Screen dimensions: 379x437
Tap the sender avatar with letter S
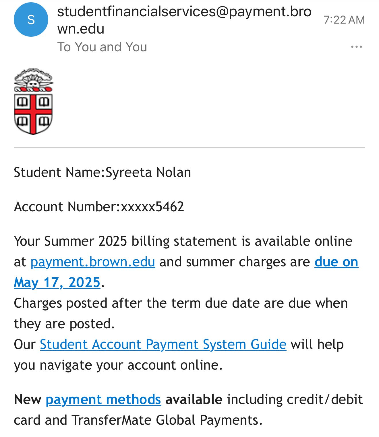pos(31,19)
